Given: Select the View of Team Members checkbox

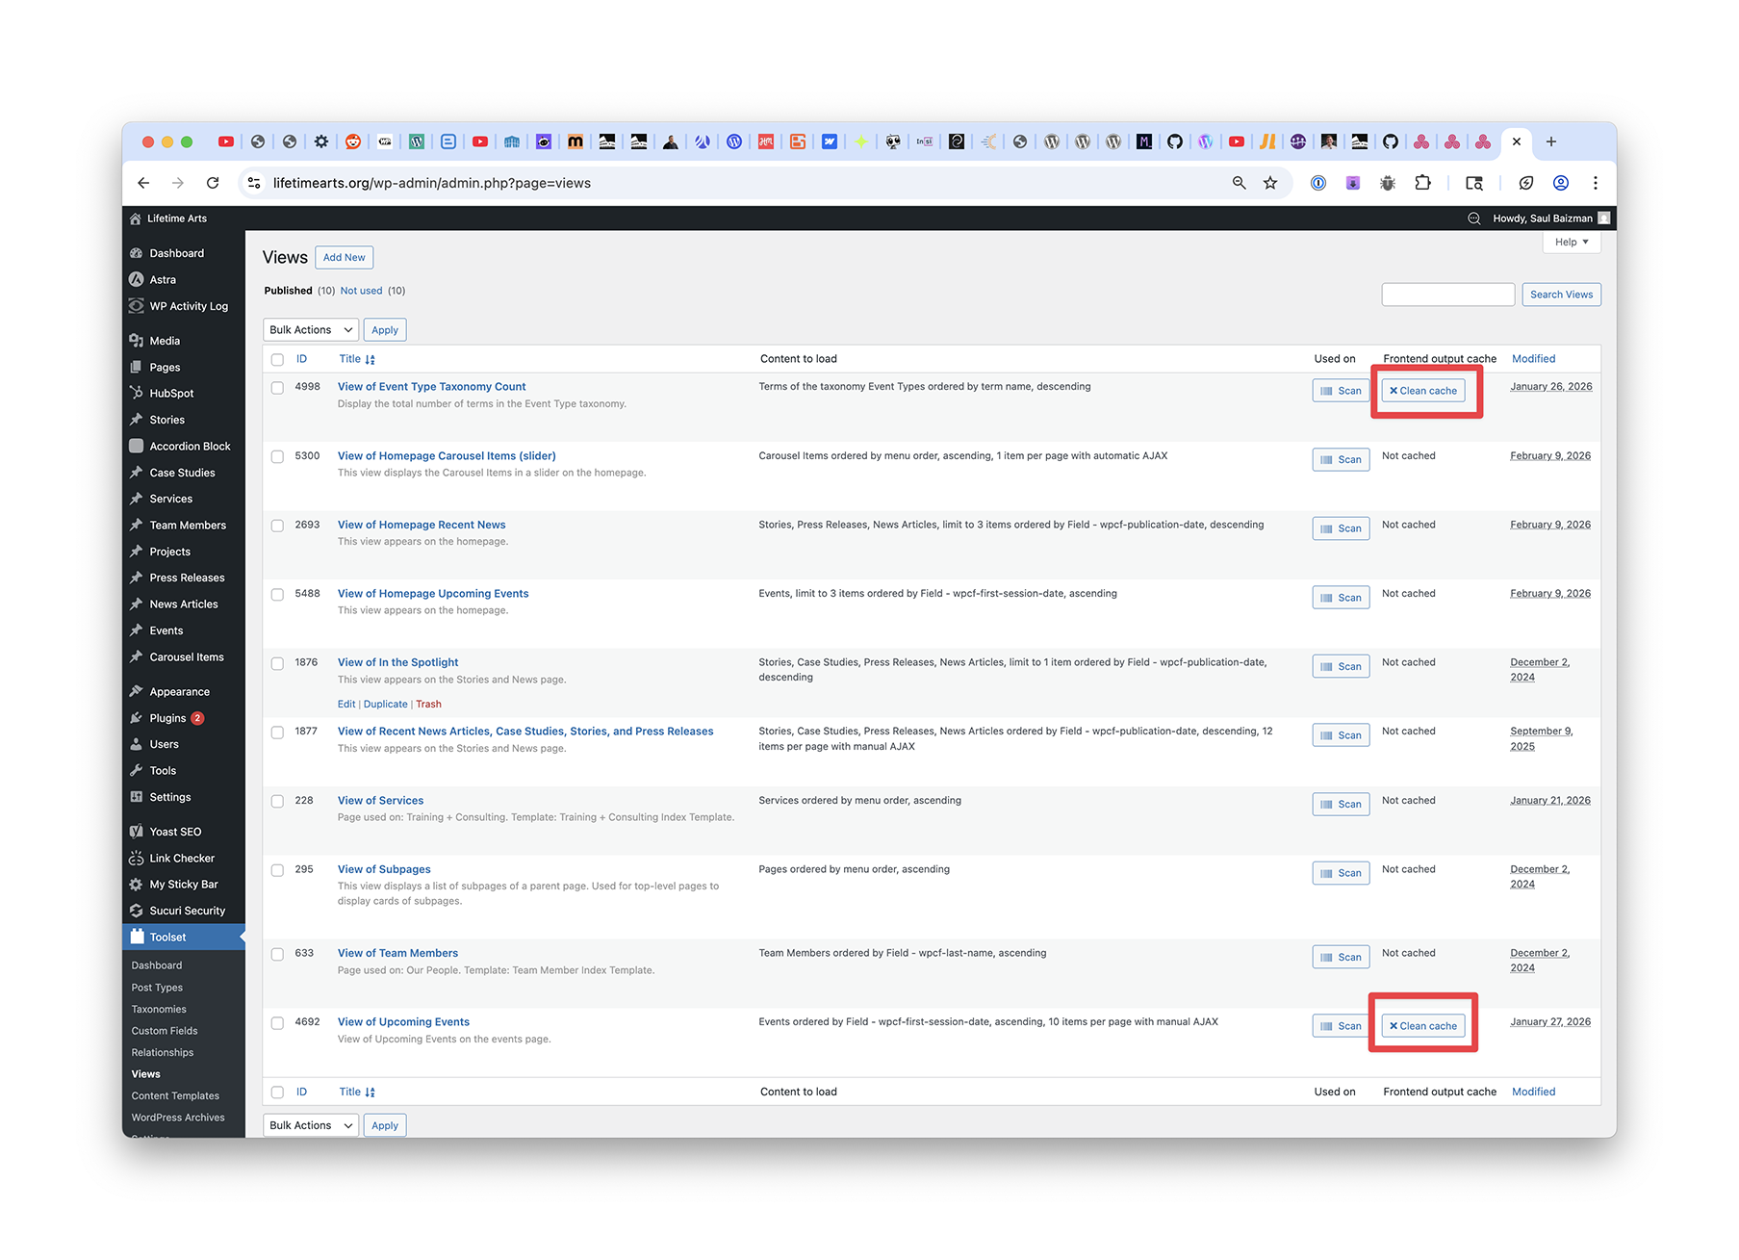Looking at the screenshot, I should tap(277, 954).
